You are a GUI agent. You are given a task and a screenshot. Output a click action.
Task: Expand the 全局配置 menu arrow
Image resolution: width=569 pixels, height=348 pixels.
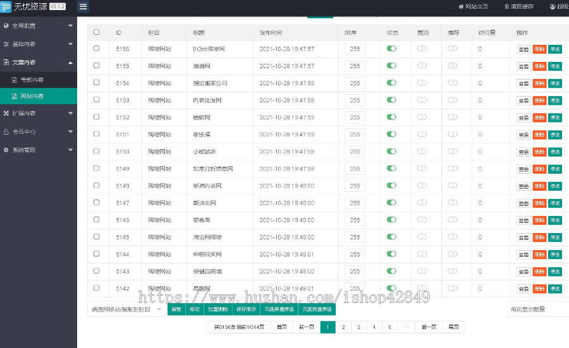[x=70, y=26]
